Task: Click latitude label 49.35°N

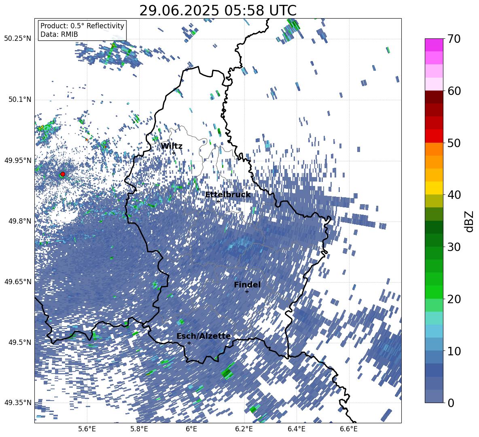Action: (18, 403)
